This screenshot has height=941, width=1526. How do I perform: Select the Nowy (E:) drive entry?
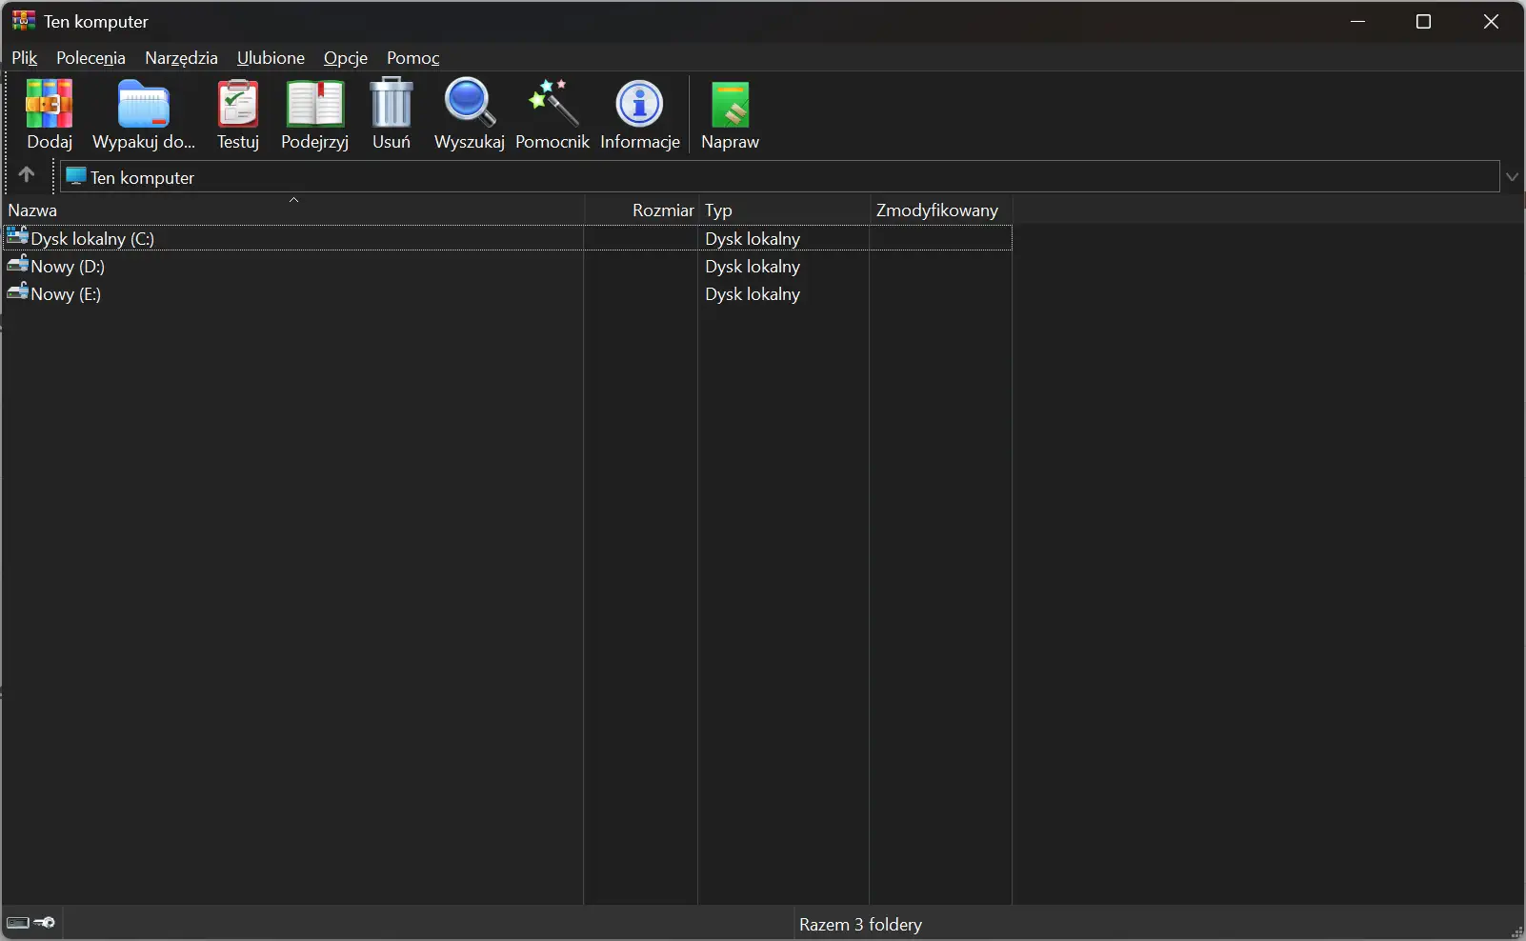pos(508,294)
